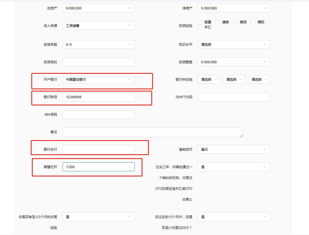Expand the first 银行所在地 请选择 dropdown
309x235 pixels.
tap(208, 79)
